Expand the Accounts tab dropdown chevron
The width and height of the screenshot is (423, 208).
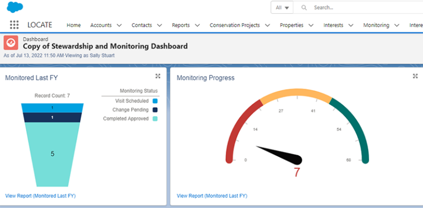119,25
